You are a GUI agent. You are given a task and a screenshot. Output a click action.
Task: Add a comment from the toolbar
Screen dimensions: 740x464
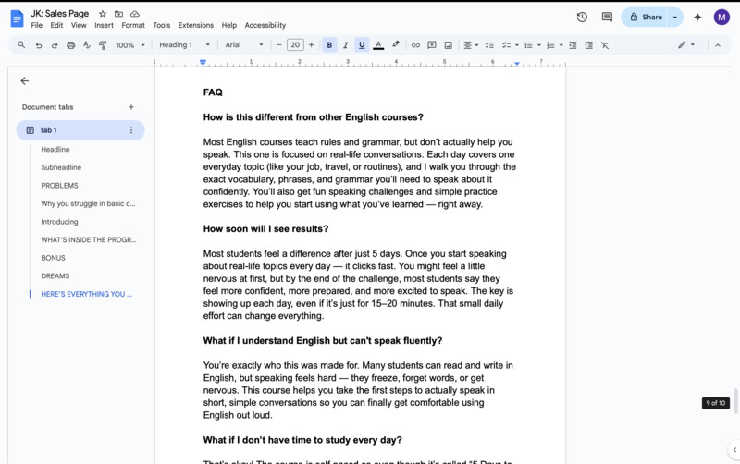tap(431, 44)
